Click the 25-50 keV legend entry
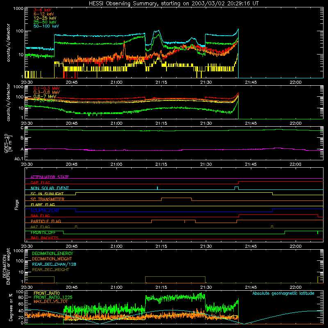This screenshot has height=328, width=328. coord(45,22)
